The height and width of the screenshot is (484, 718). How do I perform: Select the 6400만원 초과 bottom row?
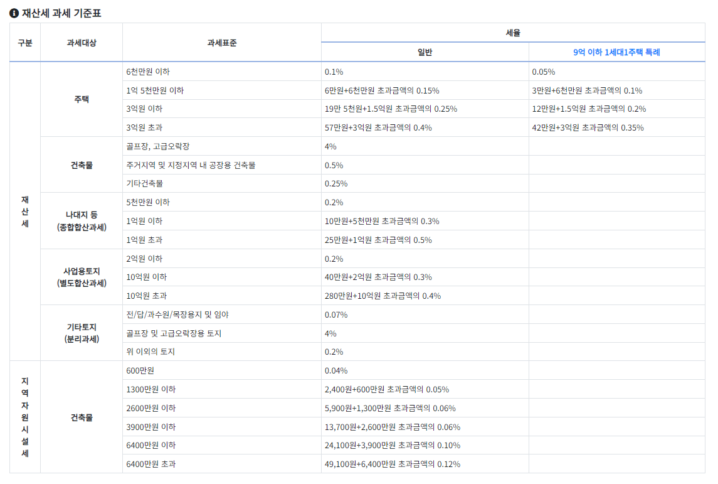[157, 464]
